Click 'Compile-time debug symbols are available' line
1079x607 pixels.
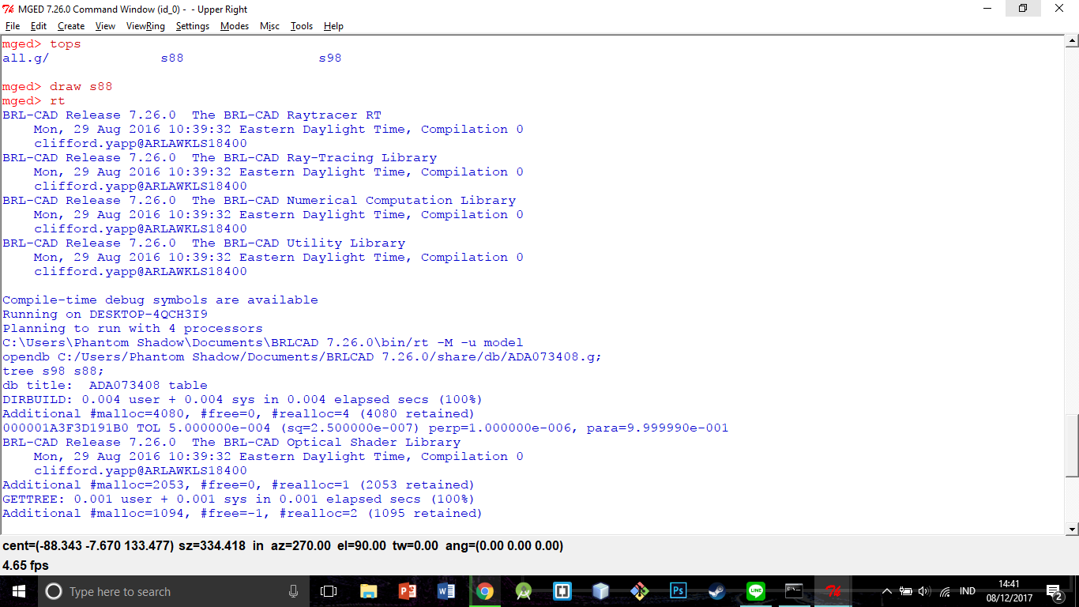point(160,300)
